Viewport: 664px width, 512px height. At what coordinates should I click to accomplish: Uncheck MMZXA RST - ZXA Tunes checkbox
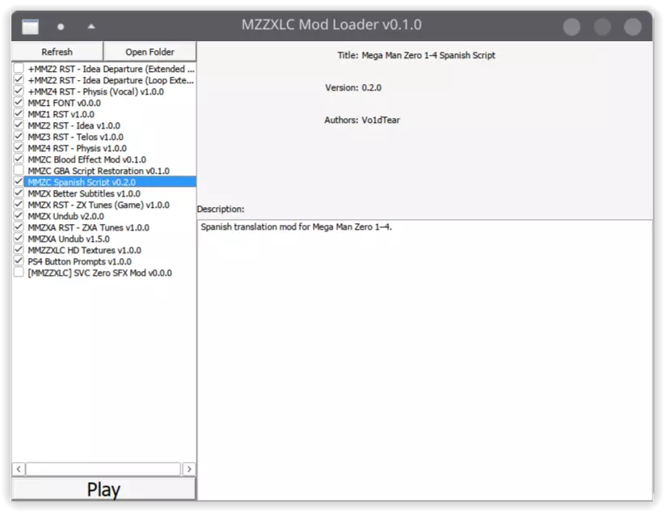tap(19, 227)
